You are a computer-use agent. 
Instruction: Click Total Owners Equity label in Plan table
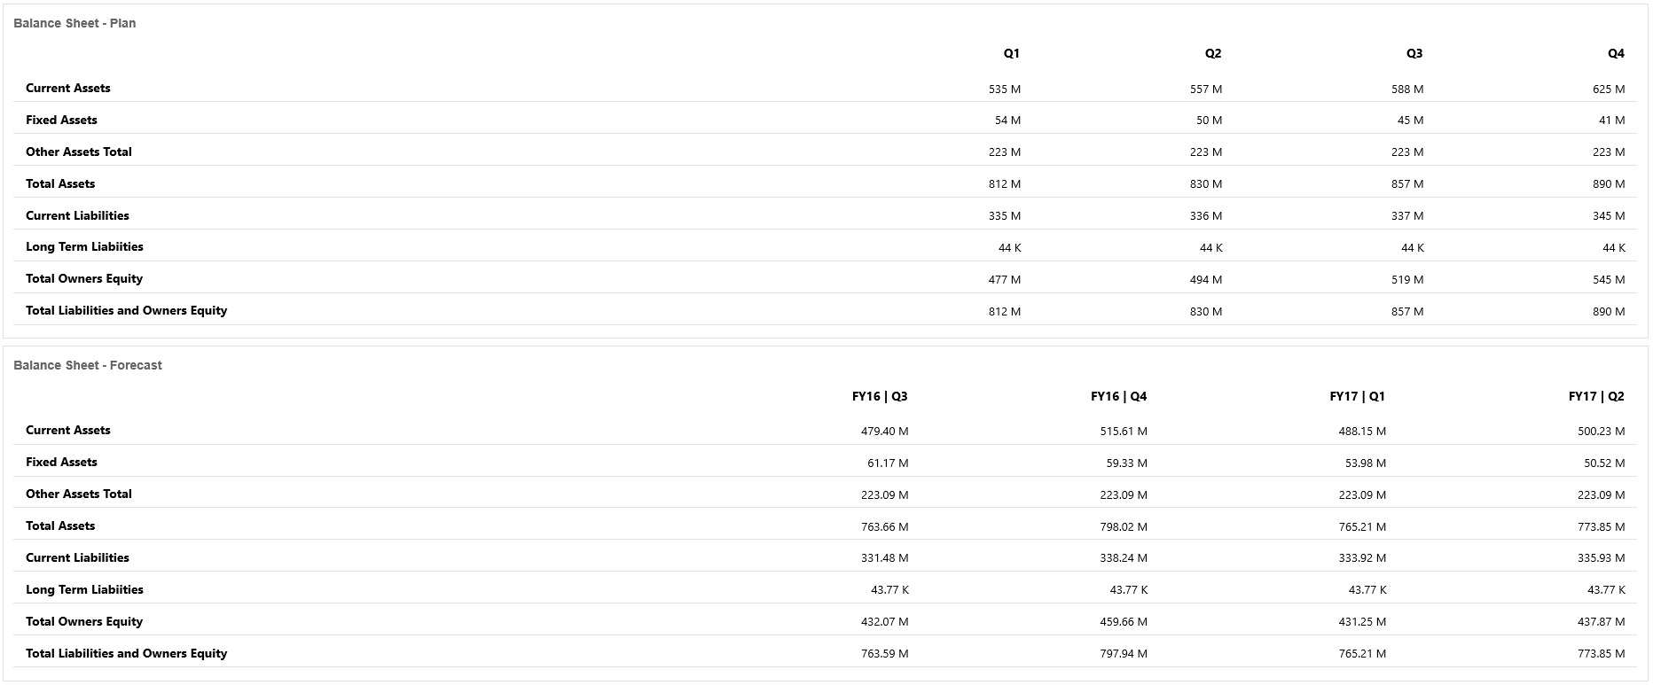coord(84,278)
